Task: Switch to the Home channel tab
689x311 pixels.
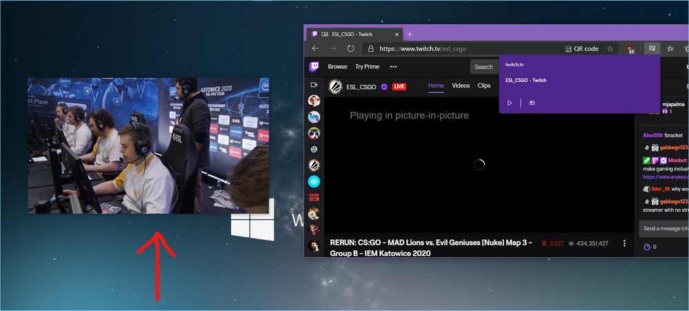Action: (x=436, y=86)
